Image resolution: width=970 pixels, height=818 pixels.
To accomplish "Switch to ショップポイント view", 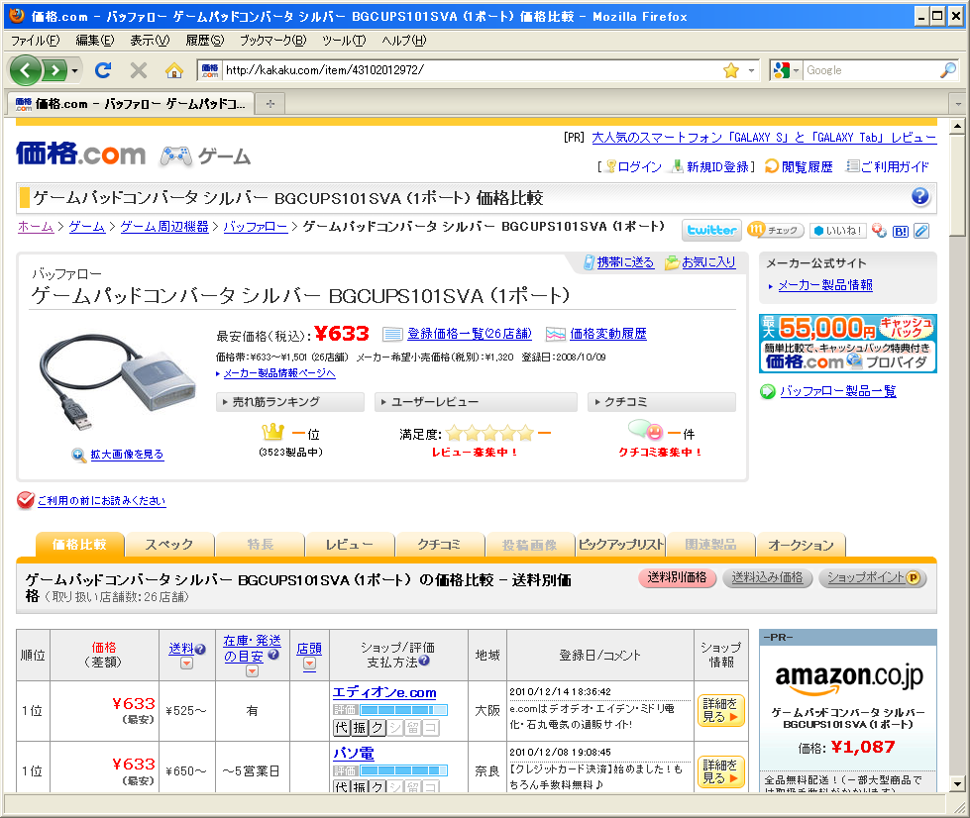I will click(x=872, y=577).
